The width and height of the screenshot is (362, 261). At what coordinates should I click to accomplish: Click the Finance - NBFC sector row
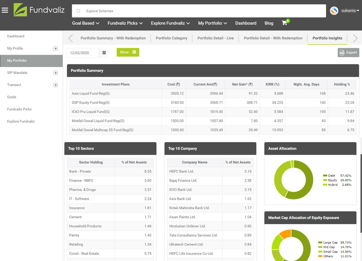click(111, 181)
